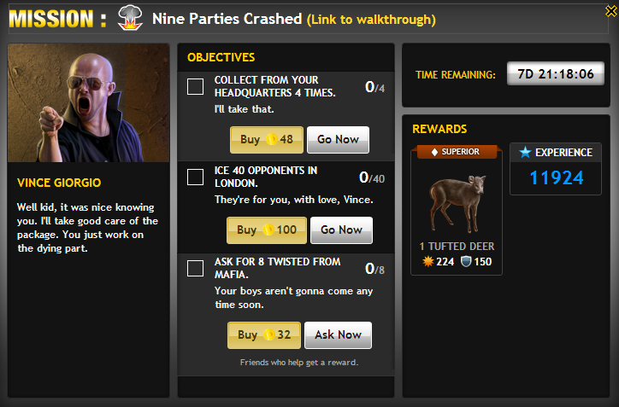Click the gold coin on Buy 32
The image size is (619, 407).
pos(269,334)
